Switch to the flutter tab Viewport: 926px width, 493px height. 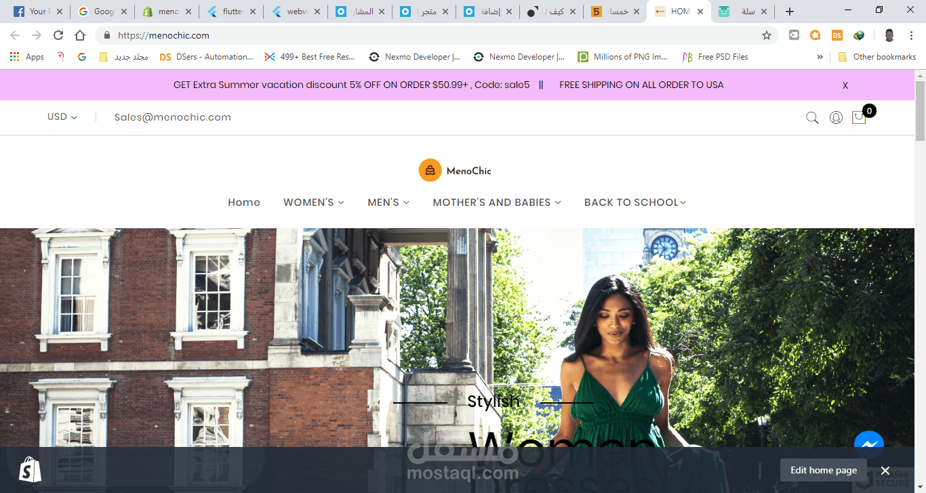pos(230,12)
